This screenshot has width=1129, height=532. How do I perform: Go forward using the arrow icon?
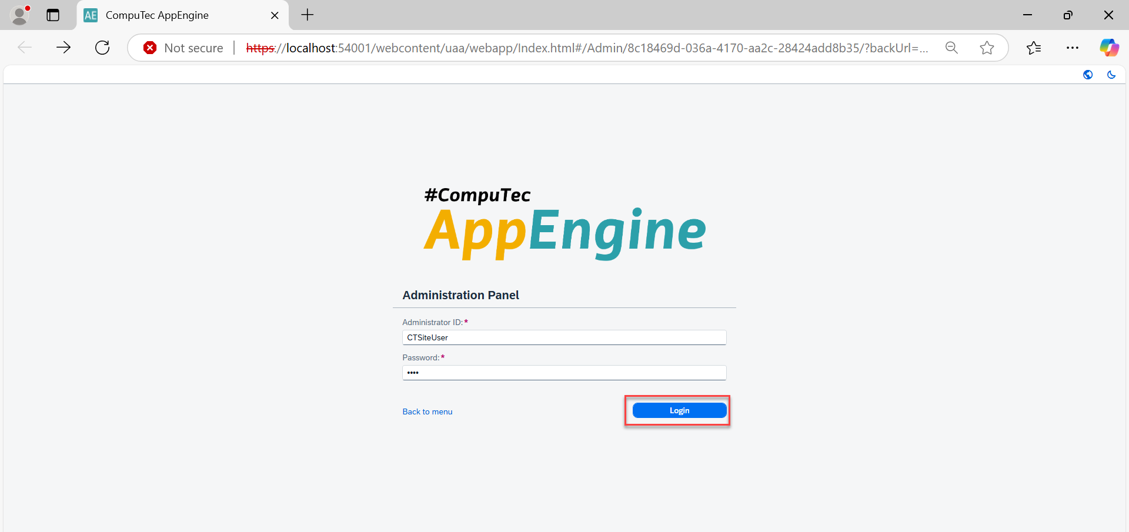(64, 48)
